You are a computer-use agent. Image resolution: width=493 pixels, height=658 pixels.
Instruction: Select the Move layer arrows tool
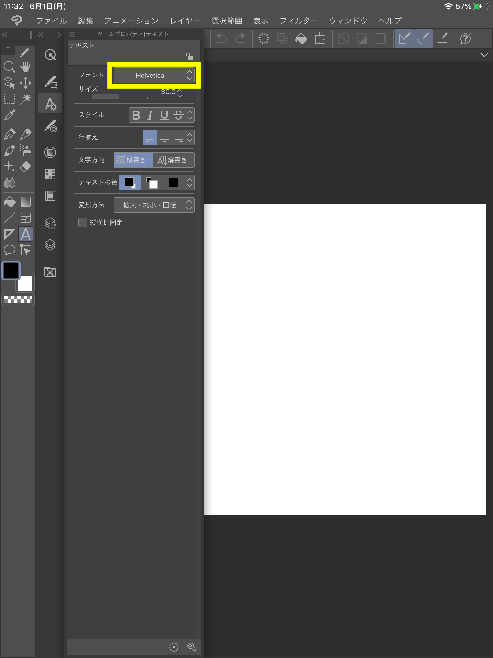(x=26, y=83)
